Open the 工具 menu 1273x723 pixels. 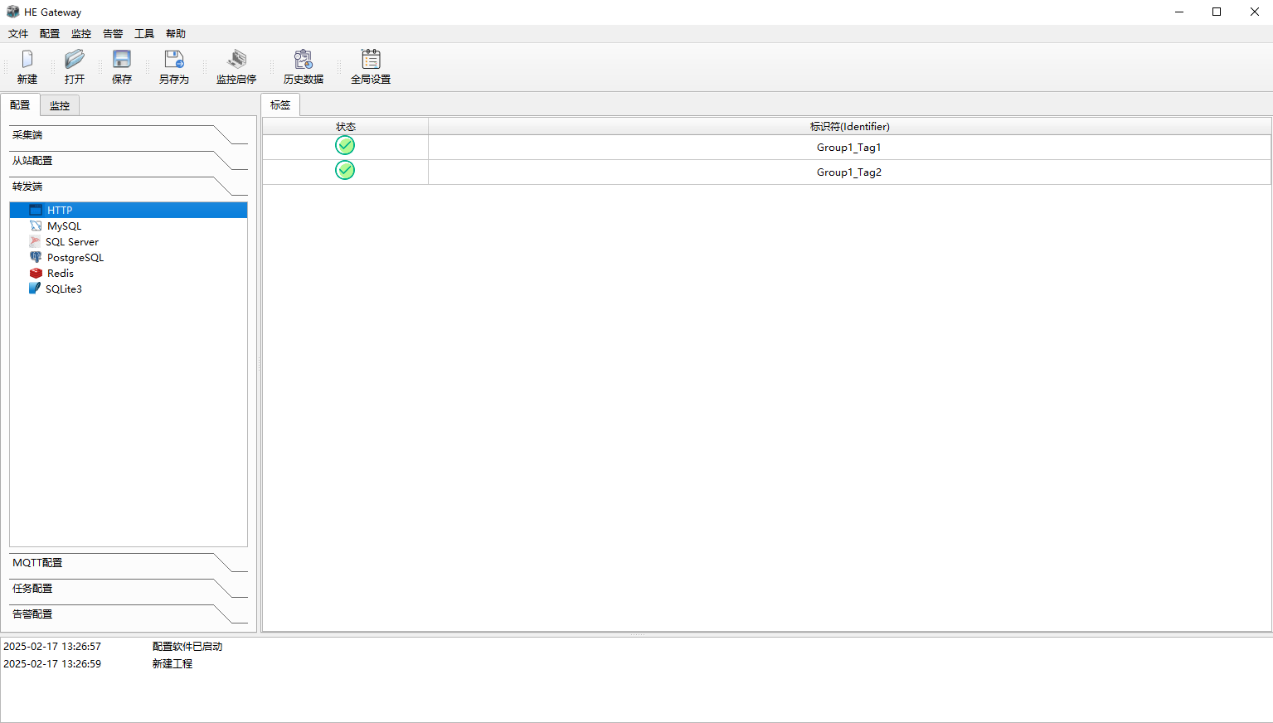pyautogui.click(x=144, y=34)
